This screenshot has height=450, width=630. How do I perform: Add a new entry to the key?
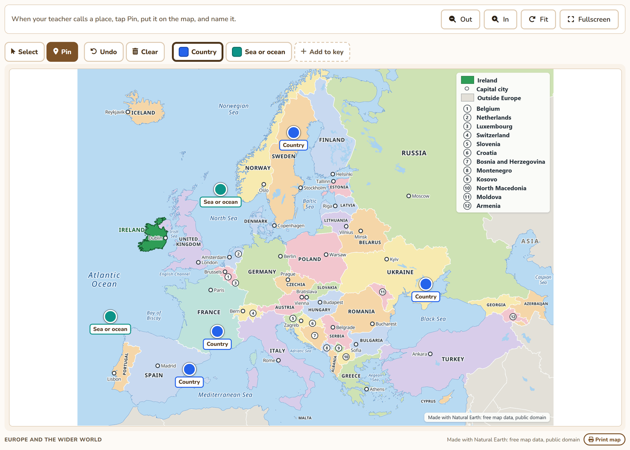(x=322, y=52)
